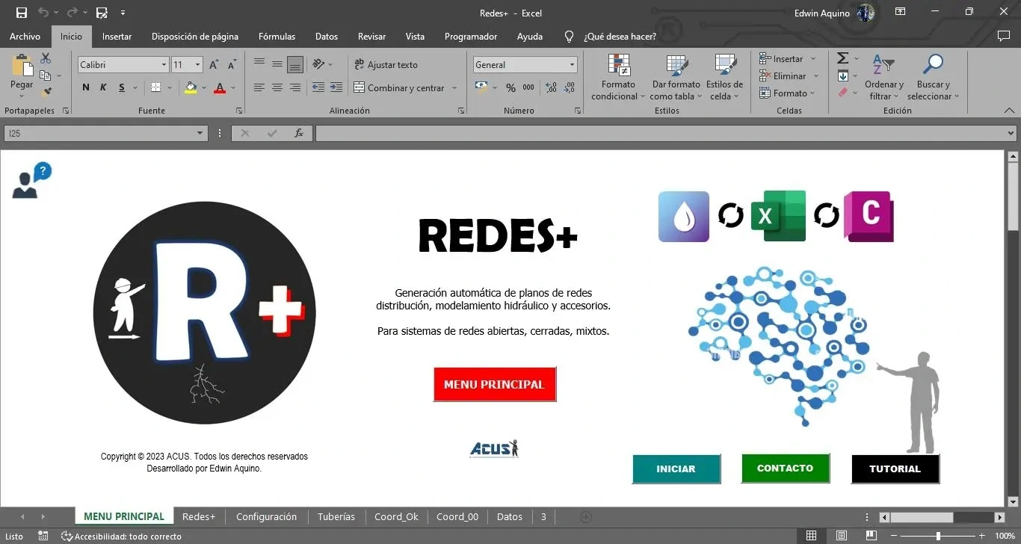1021x544 pixels.
Task: Click the zoom slider handle in status bar
Action: coord(938,536)
